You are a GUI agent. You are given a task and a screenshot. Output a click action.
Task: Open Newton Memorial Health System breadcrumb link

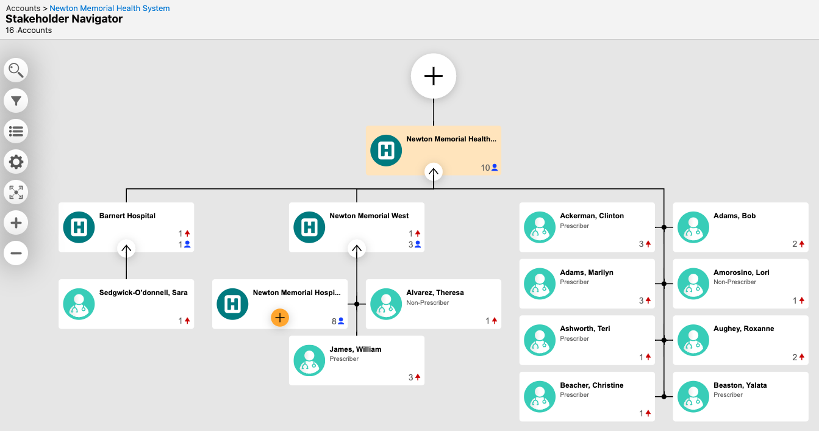tap(110, 8)
